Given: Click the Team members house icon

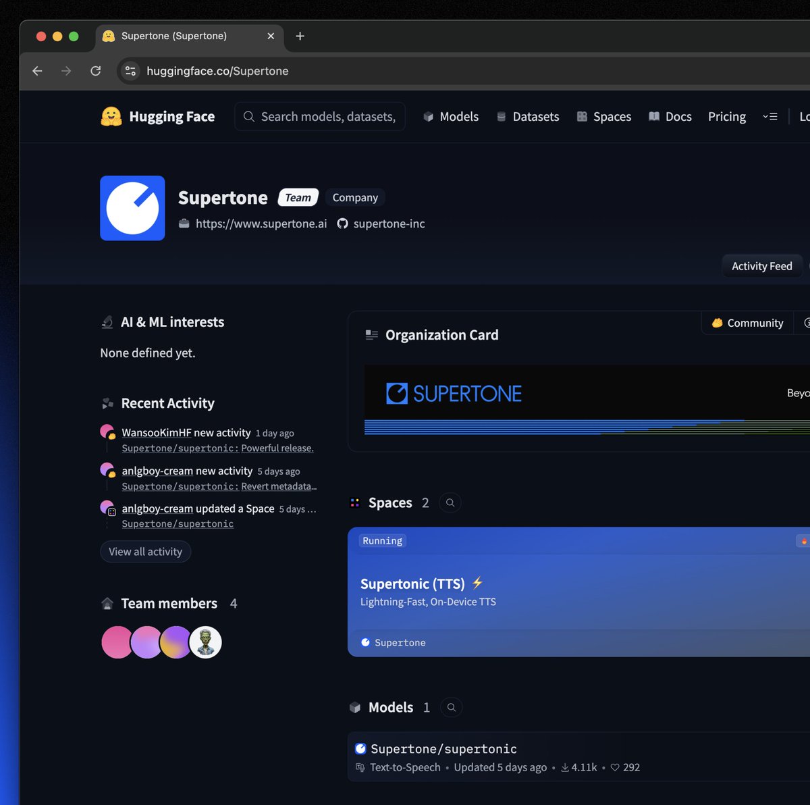Looking at the screenshot, I should point(107,603).
